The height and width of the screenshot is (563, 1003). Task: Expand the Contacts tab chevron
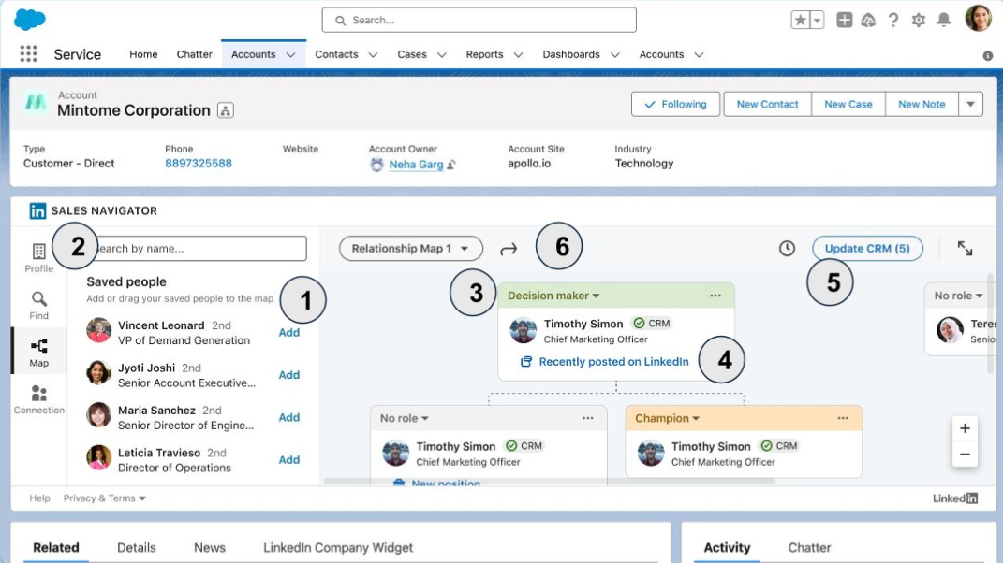click(373, 55)
